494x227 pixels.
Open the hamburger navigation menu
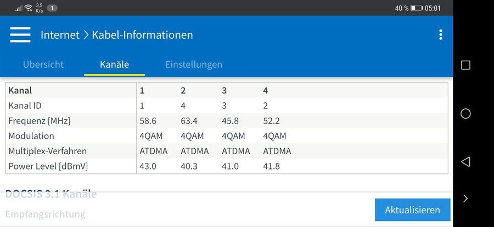click(20, 34)
